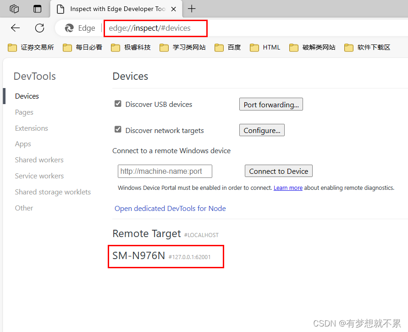
Task: Select Pages in the DevTools sidebar
Action: click(x=24, y=112)
